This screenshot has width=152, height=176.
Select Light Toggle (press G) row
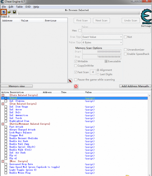pos(74,170)
